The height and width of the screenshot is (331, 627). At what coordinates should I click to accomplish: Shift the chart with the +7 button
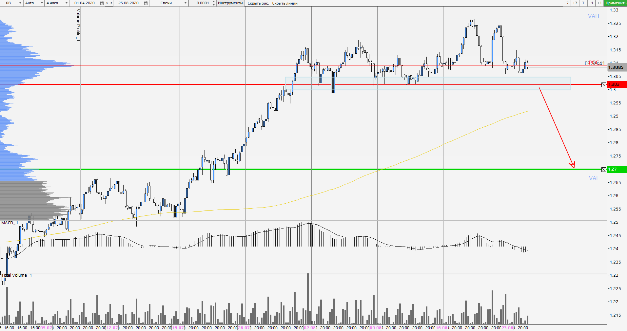[x=575, y=3]
